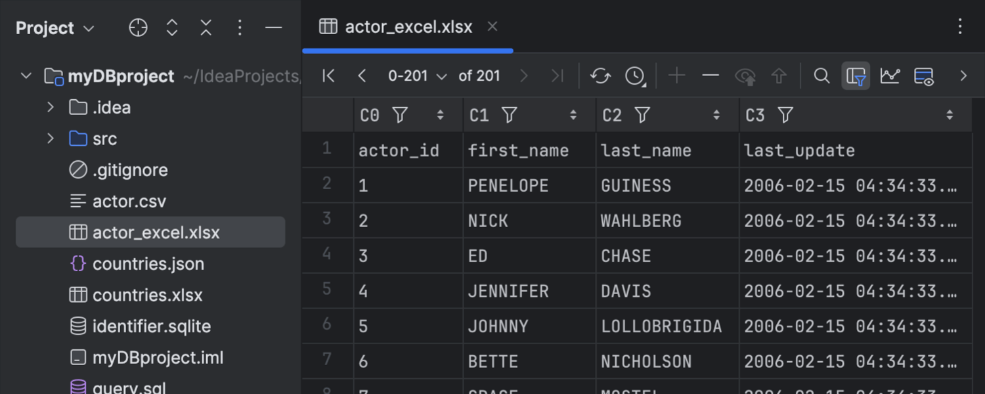Click the Collapse All icon in Project panel
The image size is (985, 394).
[x=206, y=28]
